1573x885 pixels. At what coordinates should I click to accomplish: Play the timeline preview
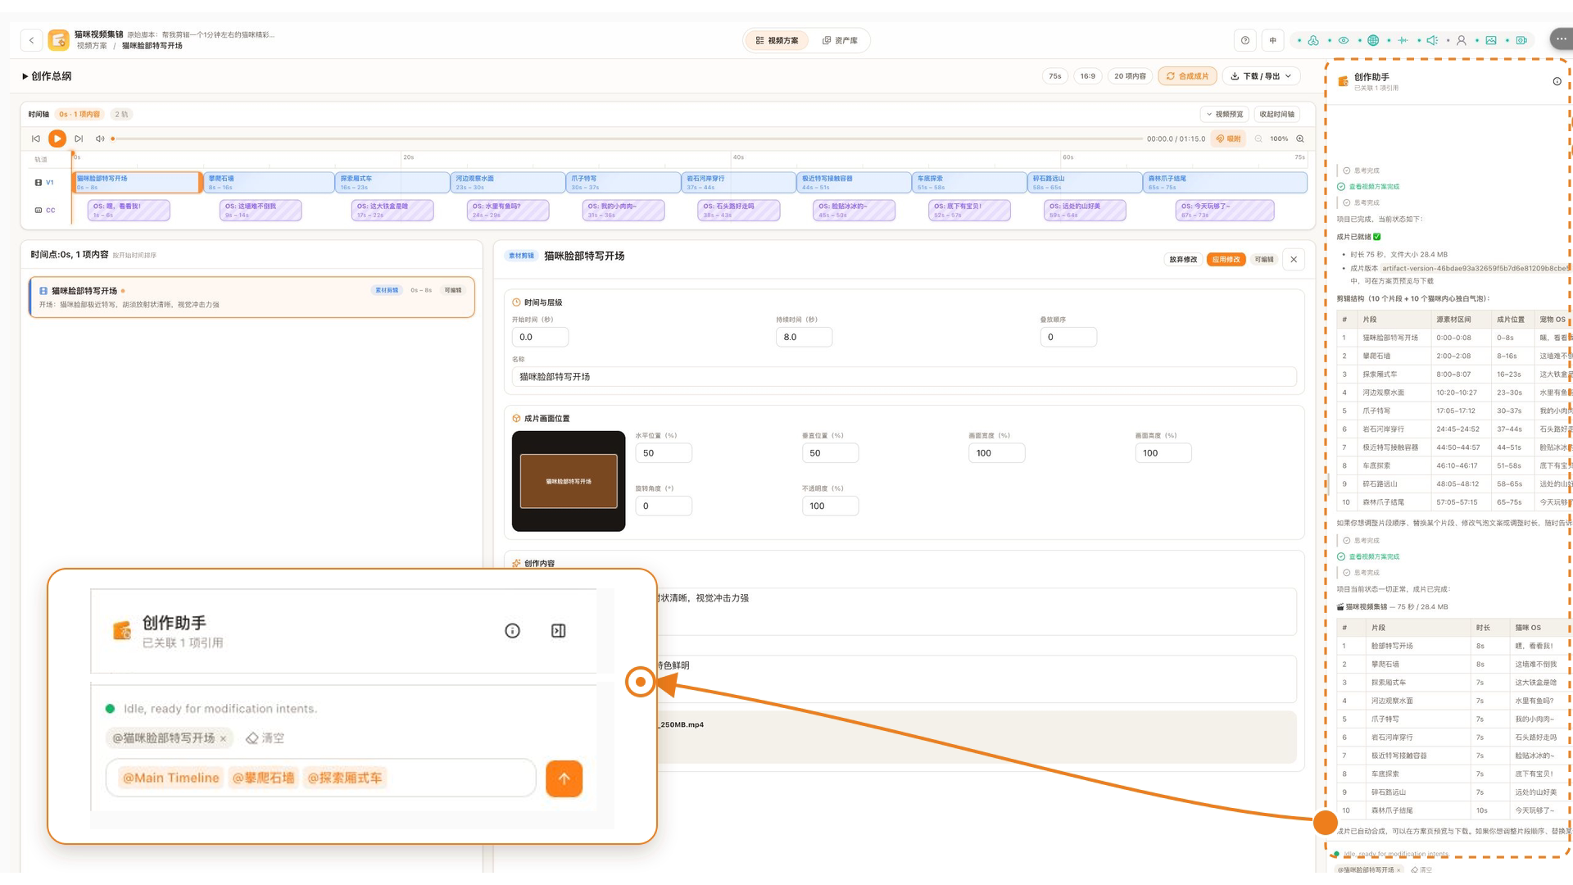pos(57,138)
